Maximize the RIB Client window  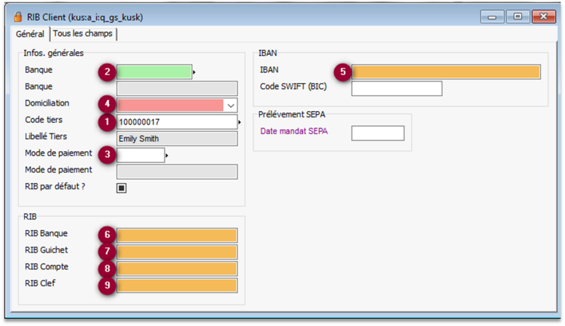pyautogui.click(x=518, y=17)
